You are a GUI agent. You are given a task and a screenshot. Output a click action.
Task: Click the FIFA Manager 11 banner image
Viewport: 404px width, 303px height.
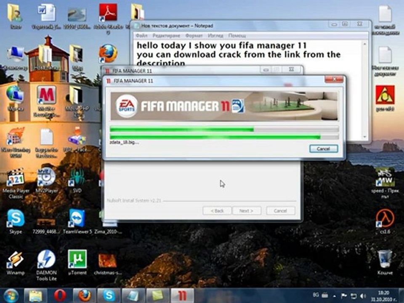pyautogui.click(x=224, y=106)
